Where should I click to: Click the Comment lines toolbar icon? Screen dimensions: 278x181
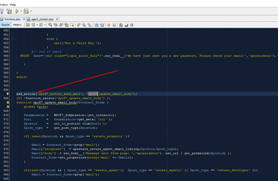click(121, 25)
